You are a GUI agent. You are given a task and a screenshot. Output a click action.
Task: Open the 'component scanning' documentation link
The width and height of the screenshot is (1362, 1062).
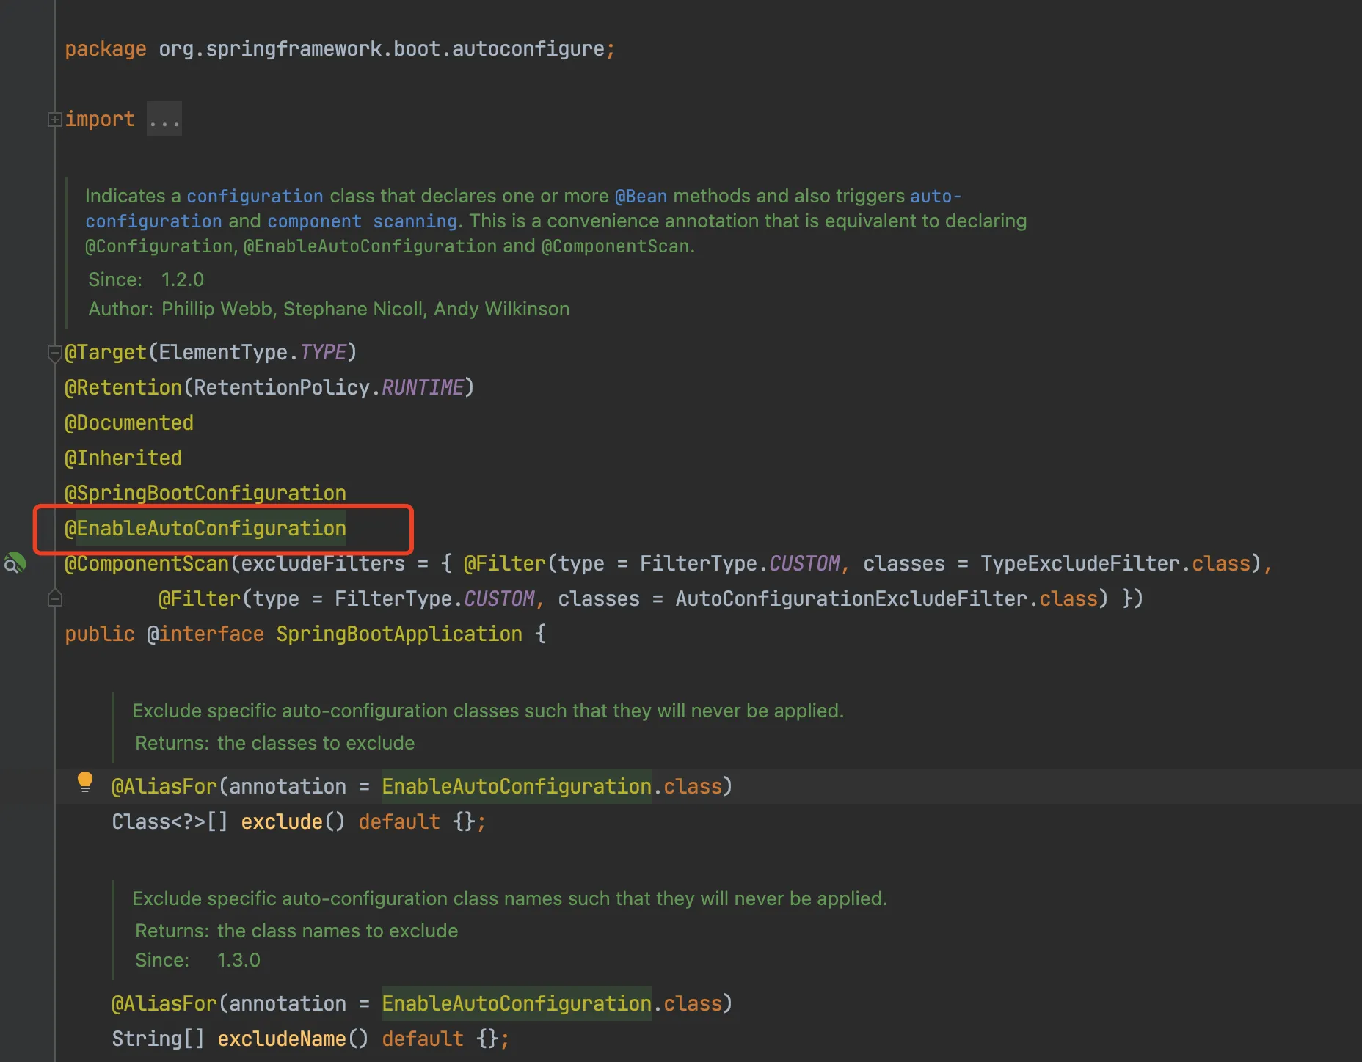pos(363,221)
